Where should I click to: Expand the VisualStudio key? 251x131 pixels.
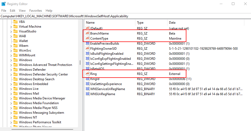point(11,32)
